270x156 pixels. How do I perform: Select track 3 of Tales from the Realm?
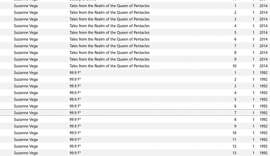pos(135,19)
